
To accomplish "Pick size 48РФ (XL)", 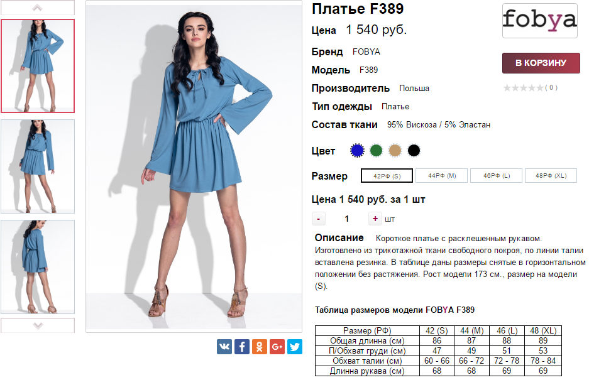I will coord(551,176).
